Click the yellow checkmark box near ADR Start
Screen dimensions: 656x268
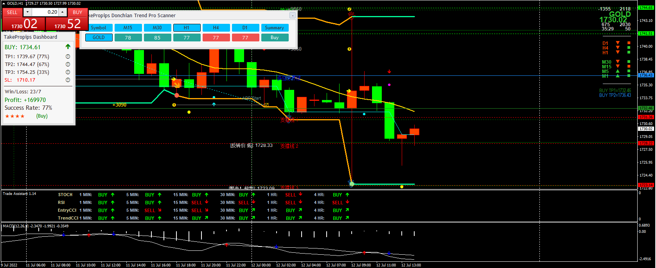pos(266,105)
